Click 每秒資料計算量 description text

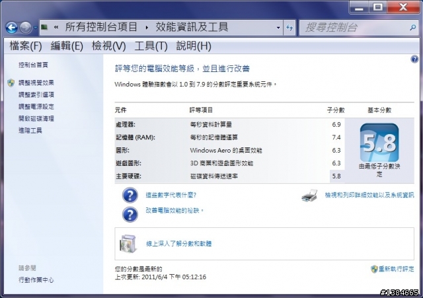click(x=211, y=124)
